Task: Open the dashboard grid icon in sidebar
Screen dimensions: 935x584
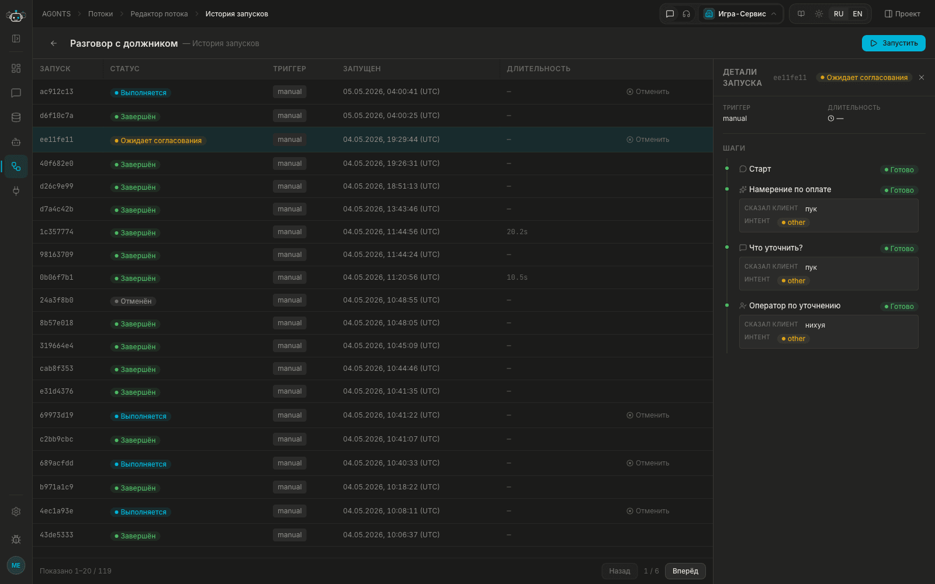Action: (16, 68)
